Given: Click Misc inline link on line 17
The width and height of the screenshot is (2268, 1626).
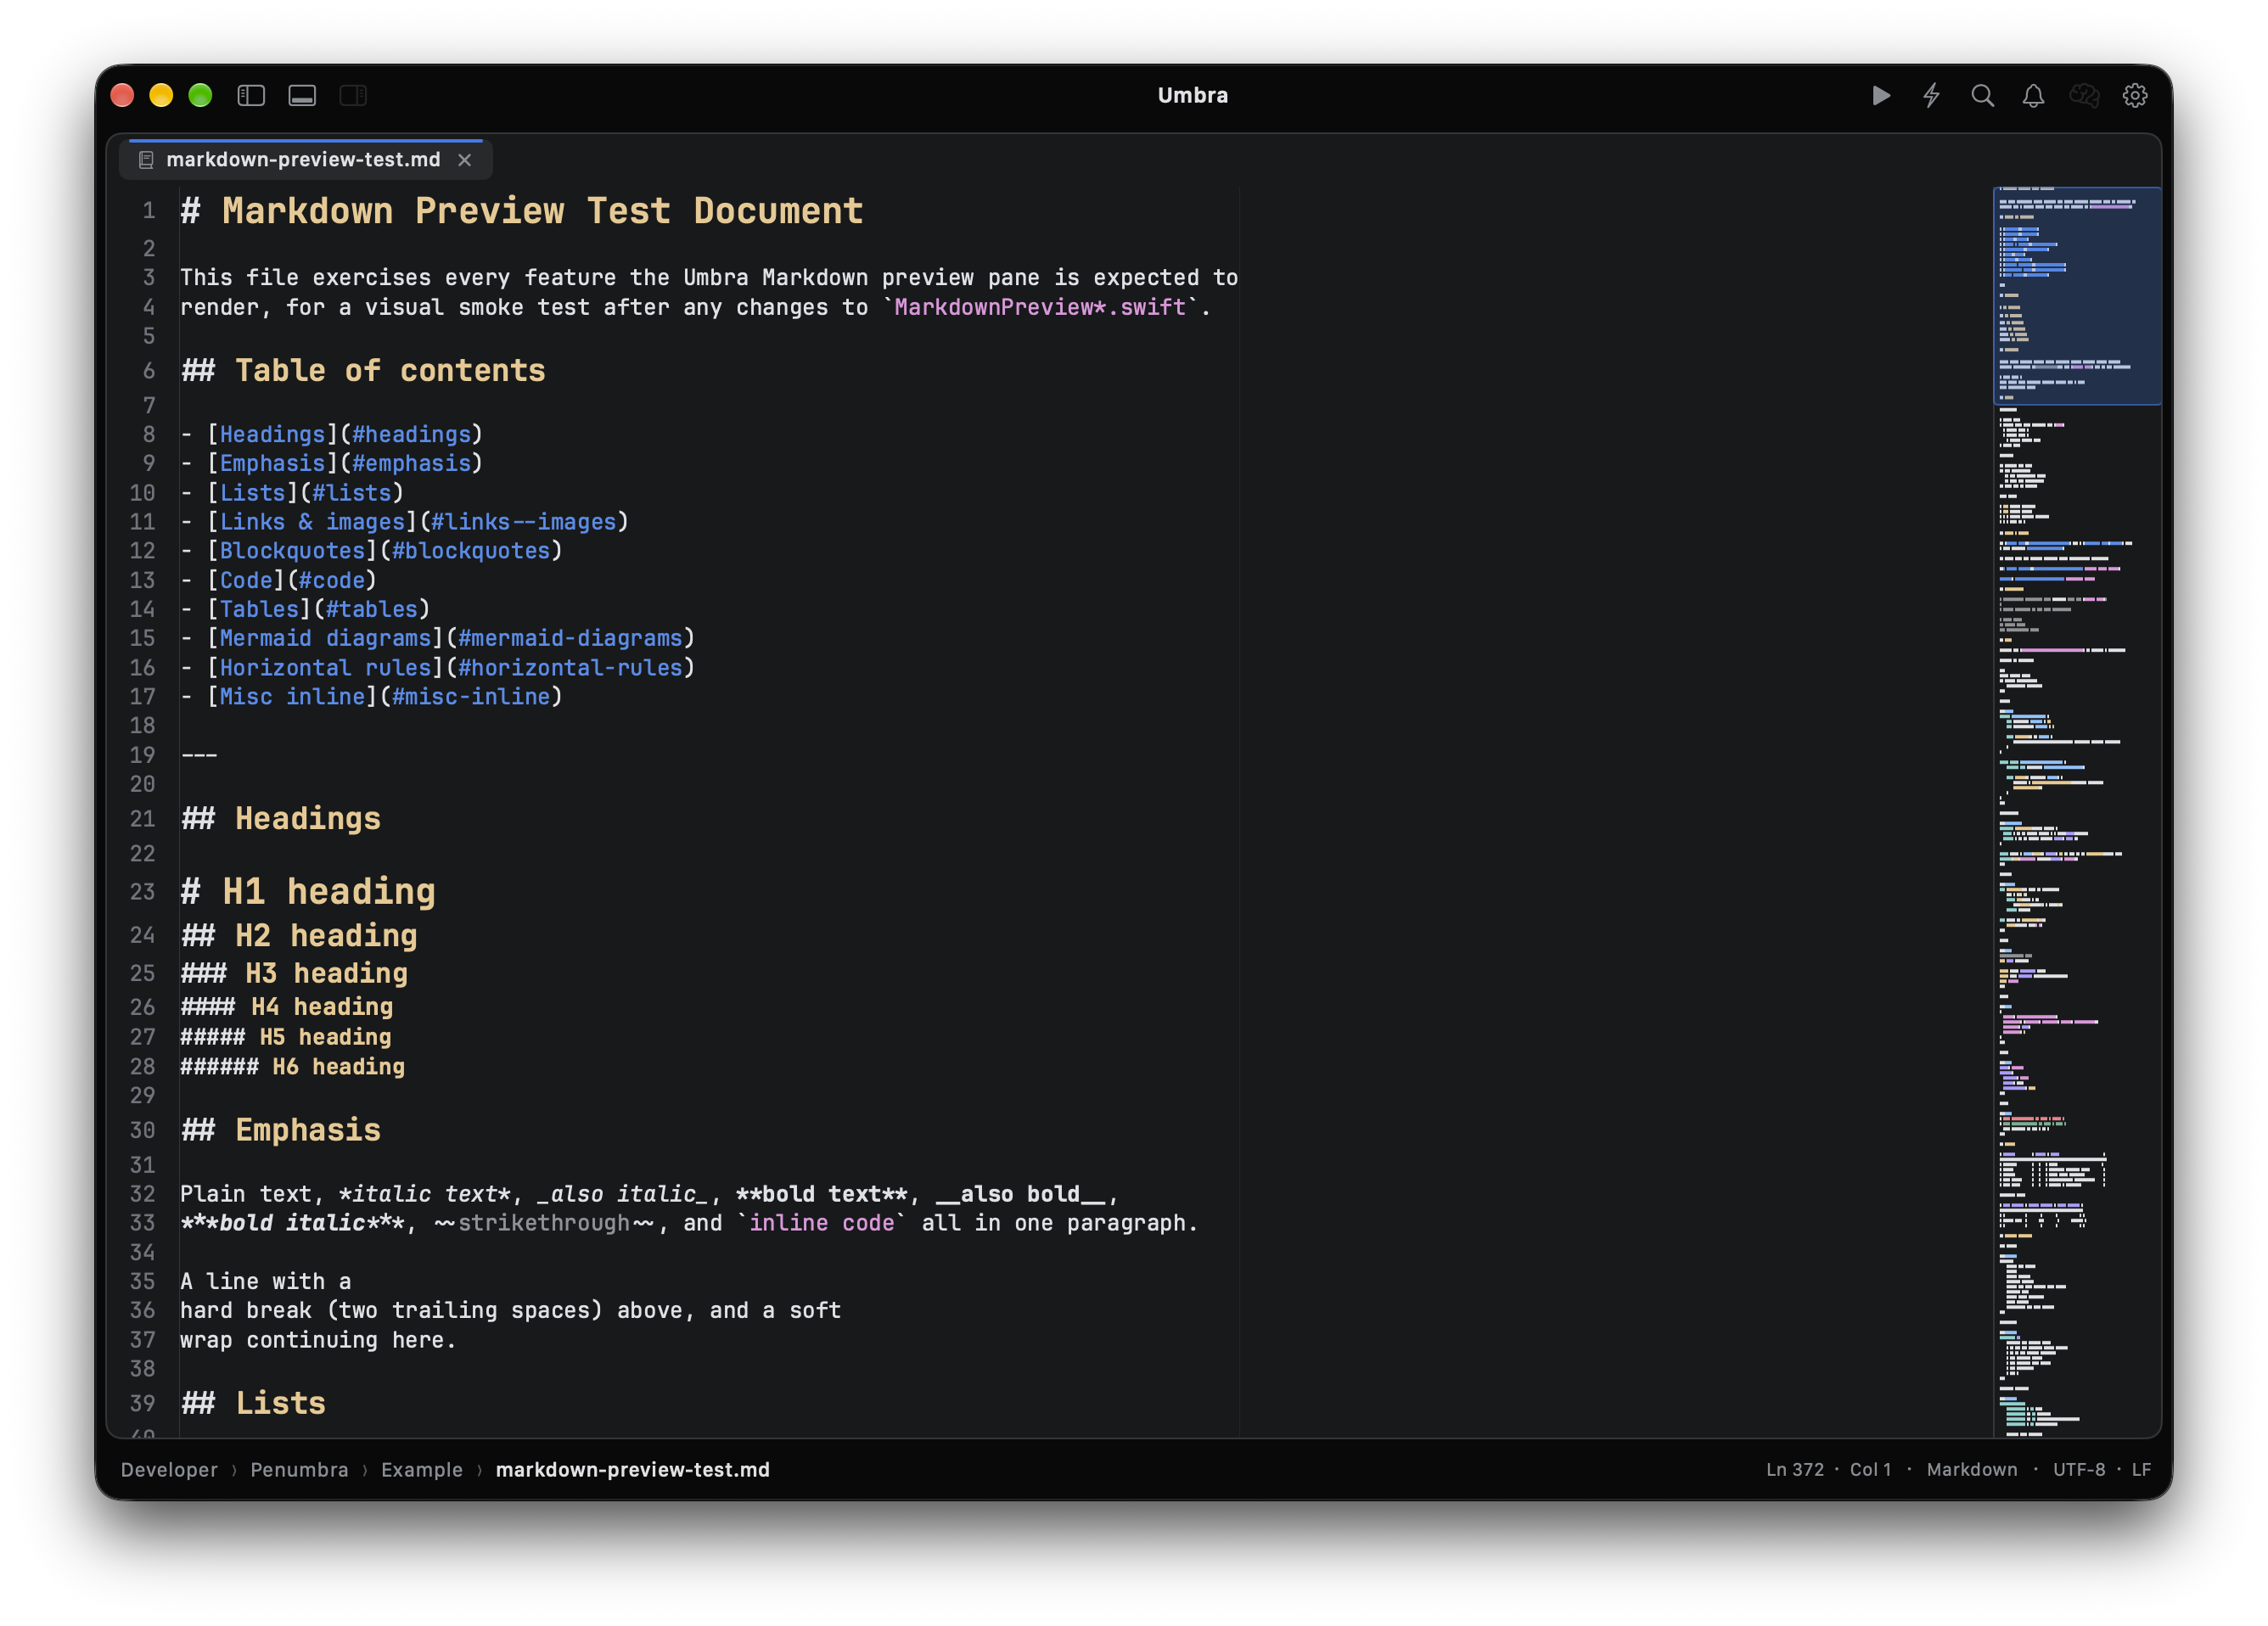Looking at the screenshot, I should point(292,696).
